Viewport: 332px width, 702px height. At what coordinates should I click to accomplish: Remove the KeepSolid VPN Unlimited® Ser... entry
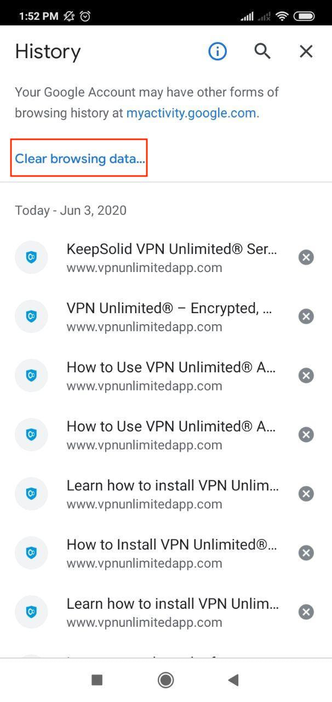[x=306, y=257]
